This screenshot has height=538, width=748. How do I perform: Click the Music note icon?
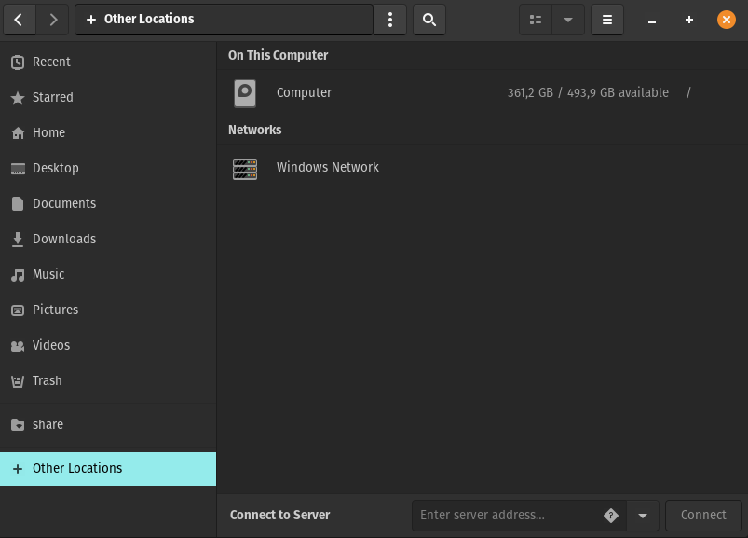18,274
